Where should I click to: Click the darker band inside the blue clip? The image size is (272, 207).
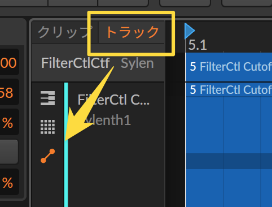point(229,161)
